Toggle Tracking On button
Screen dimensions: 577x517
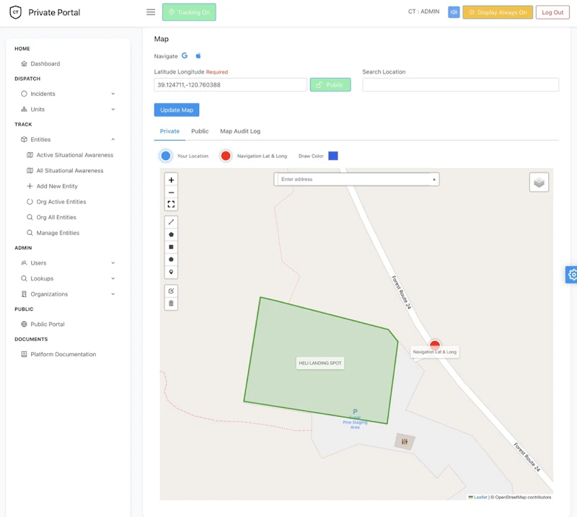click(x=189, y=12)
